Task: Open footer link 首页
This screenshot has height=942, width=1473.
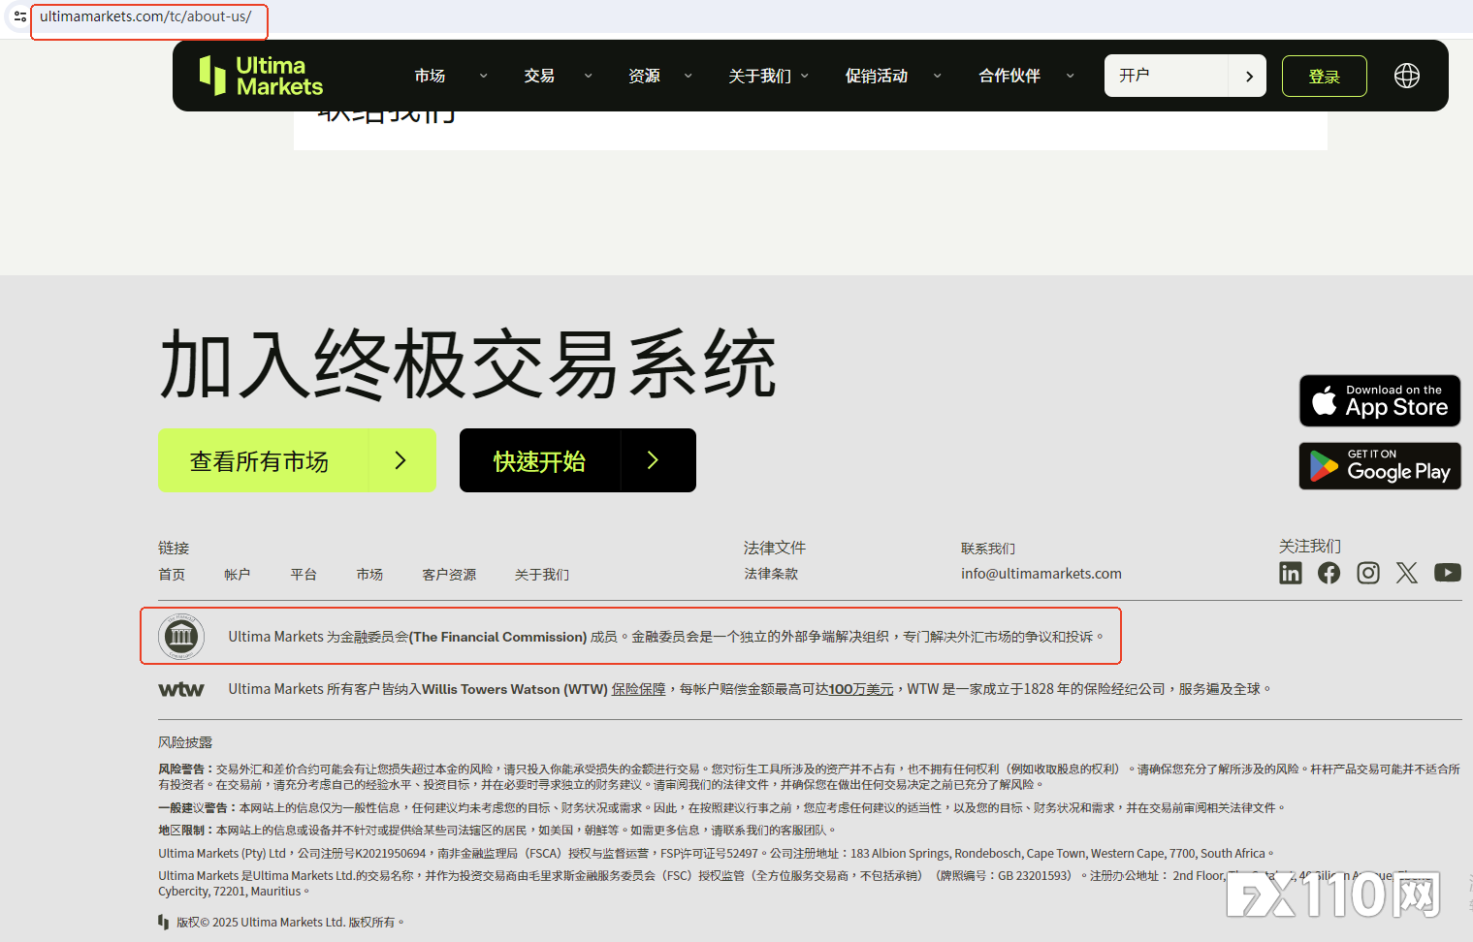Action: 172,575
